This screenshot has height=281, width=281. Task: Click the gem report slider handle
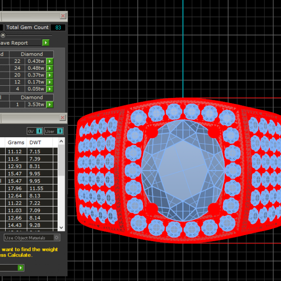[3, 35]
